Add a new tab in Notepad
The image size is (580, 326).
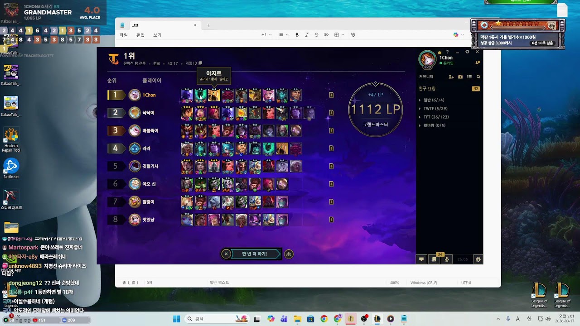pyautogui.click(x=208, y=25)
